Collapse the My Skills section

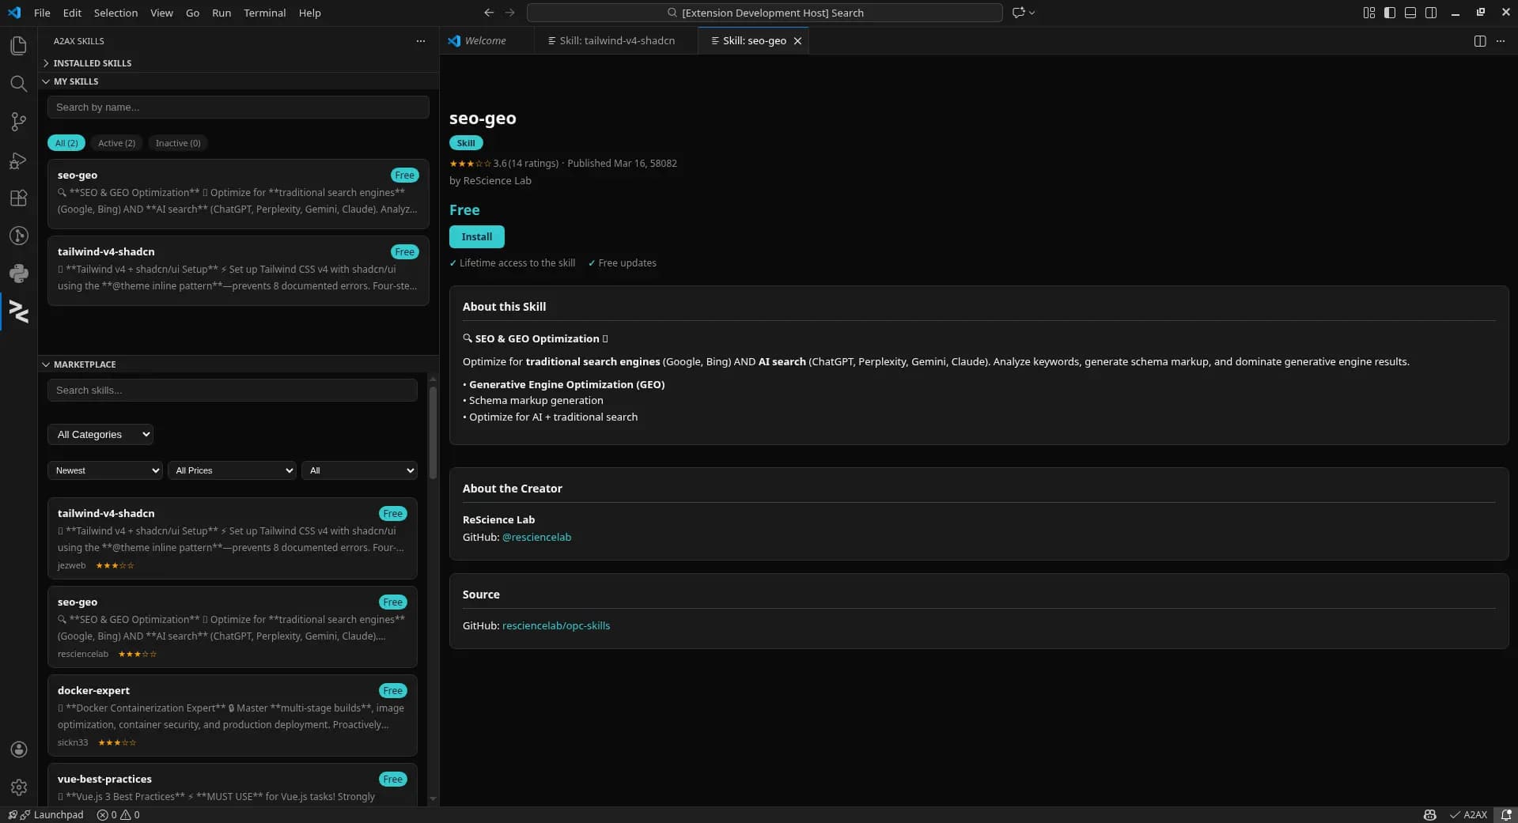(x=75, y=81)
